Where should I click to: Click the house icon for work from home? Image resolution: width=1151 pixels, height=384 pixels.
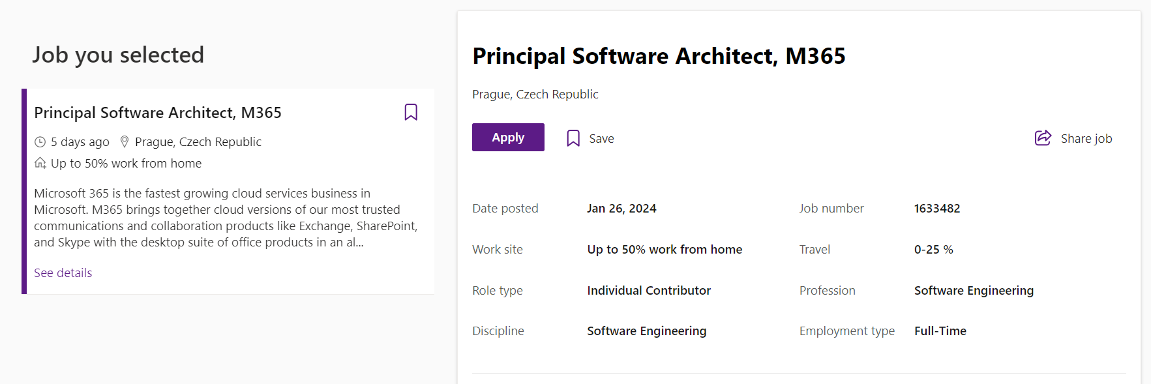click(x=40, y=163)
